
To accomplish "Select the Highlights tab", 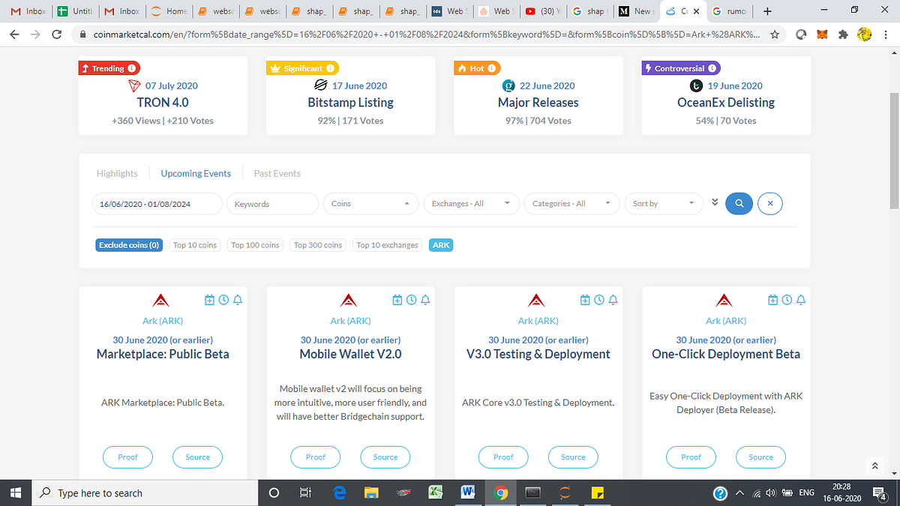I will click(x=117, y=173).
